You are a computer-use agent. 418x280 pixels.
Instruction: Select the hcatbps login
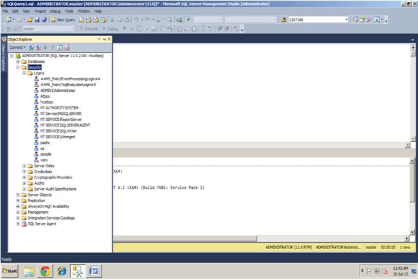coord(46,102)
